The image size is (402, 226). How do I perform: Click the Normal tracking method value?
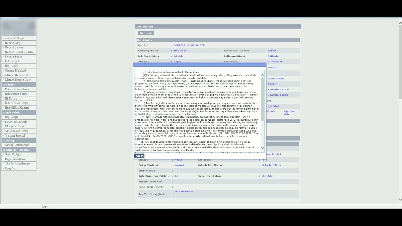[179, 165]
